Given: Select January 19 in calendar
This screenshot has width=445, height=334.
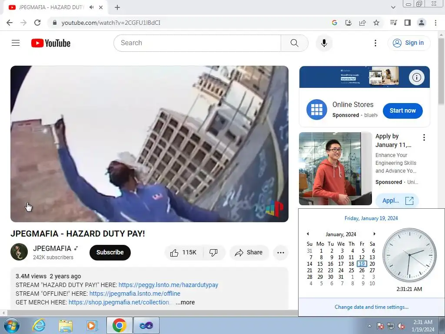Looking at the screenshot, I should click(x=362, y=264).
